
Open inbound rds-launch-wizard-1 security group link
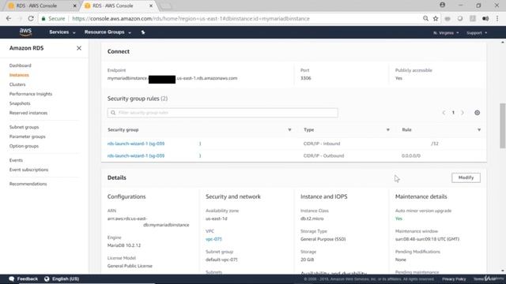pyautogui.click(x=136, y=144)
